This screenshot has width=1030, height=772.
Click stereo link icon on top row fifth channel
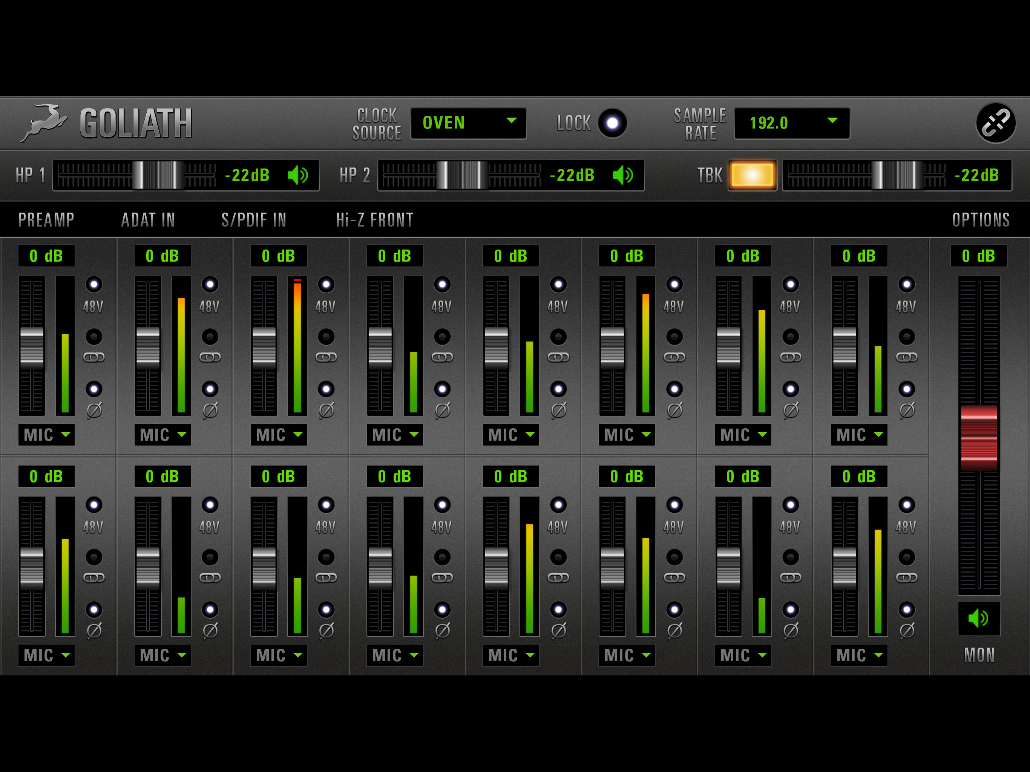(558, 358)
